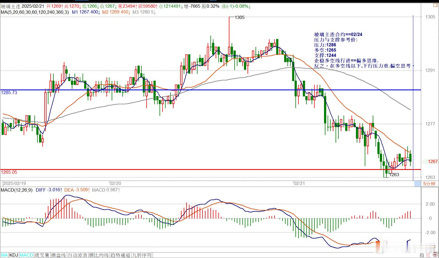Click the 1277 price axis label

click(430, 124)
